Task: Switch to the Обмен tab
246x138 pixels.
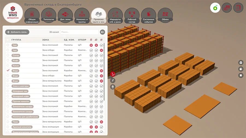Action: (165, 15)
